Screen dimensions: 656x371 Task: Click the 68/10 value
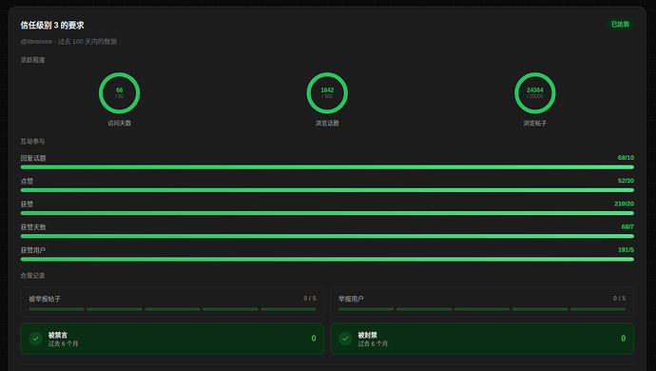(x=626, y=158)
